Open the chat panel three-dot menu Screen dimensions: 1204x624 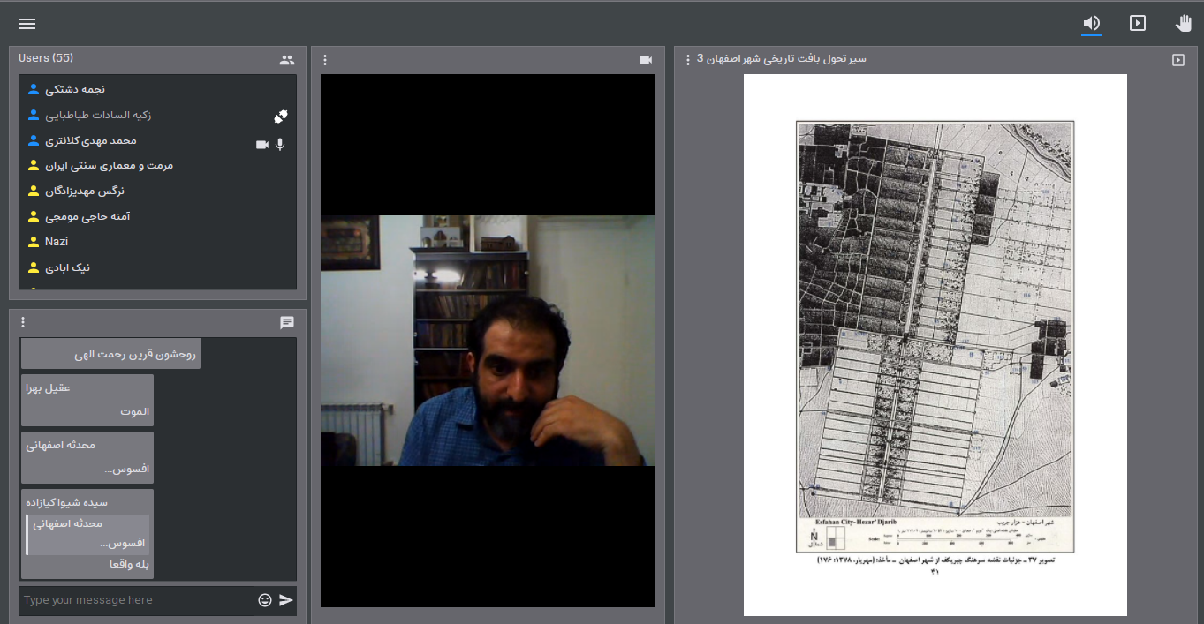pos(23,322)
